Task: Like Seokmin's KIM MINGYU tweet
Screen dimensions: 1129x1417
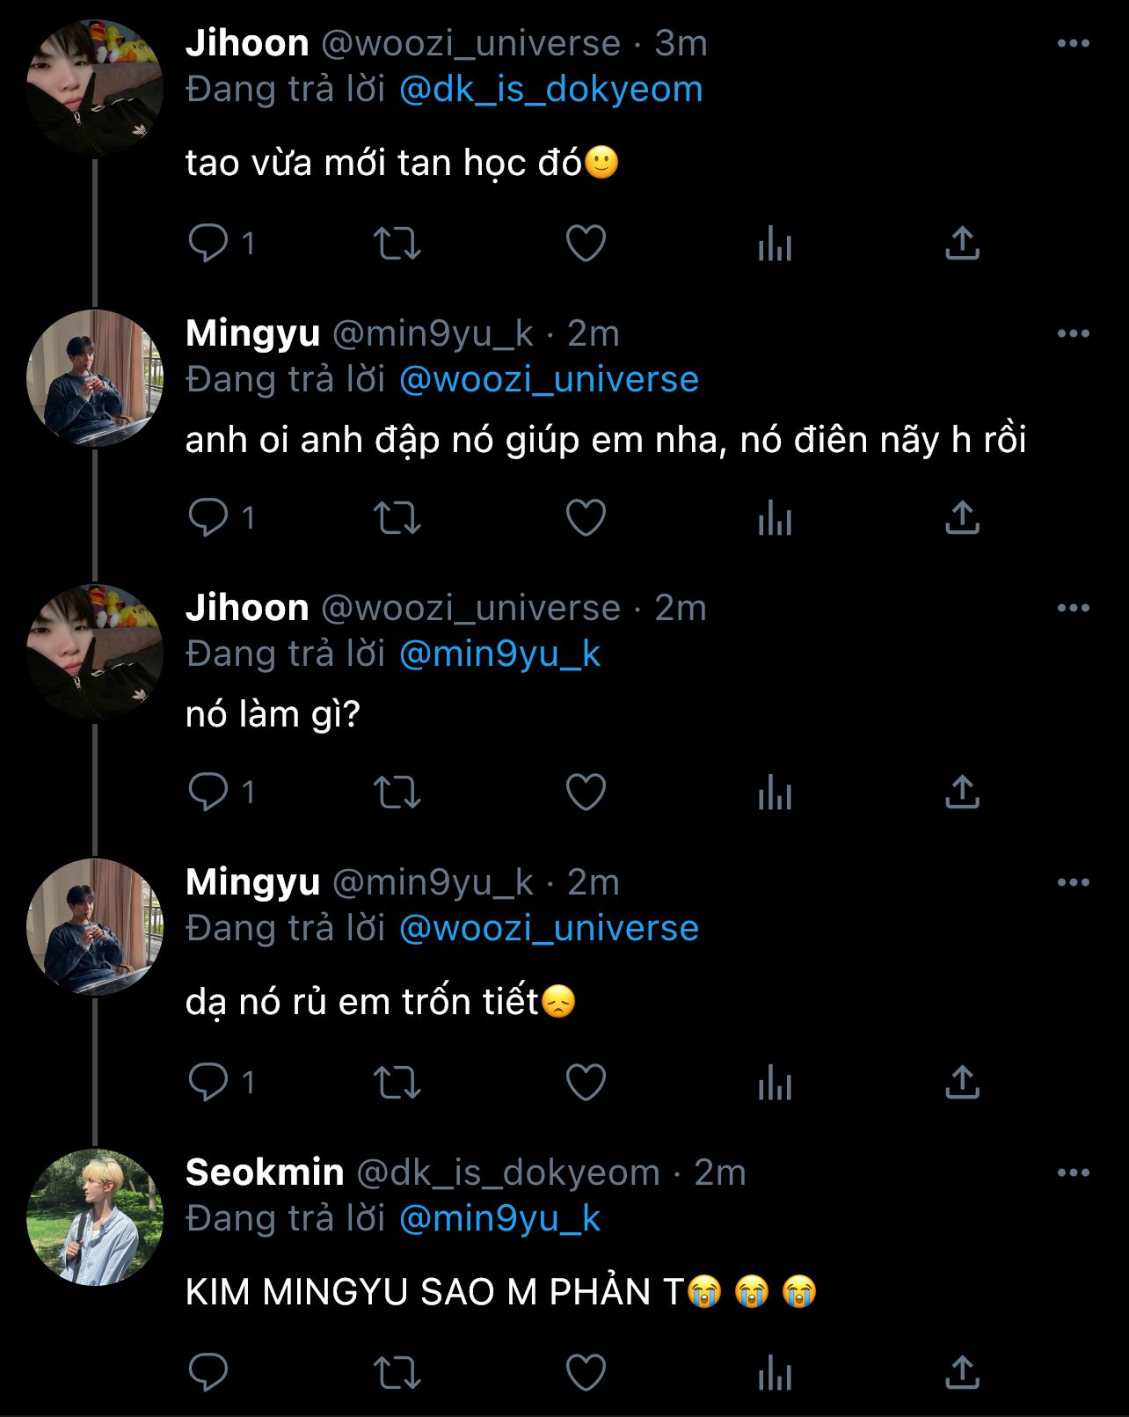Action: point(586,1372)
